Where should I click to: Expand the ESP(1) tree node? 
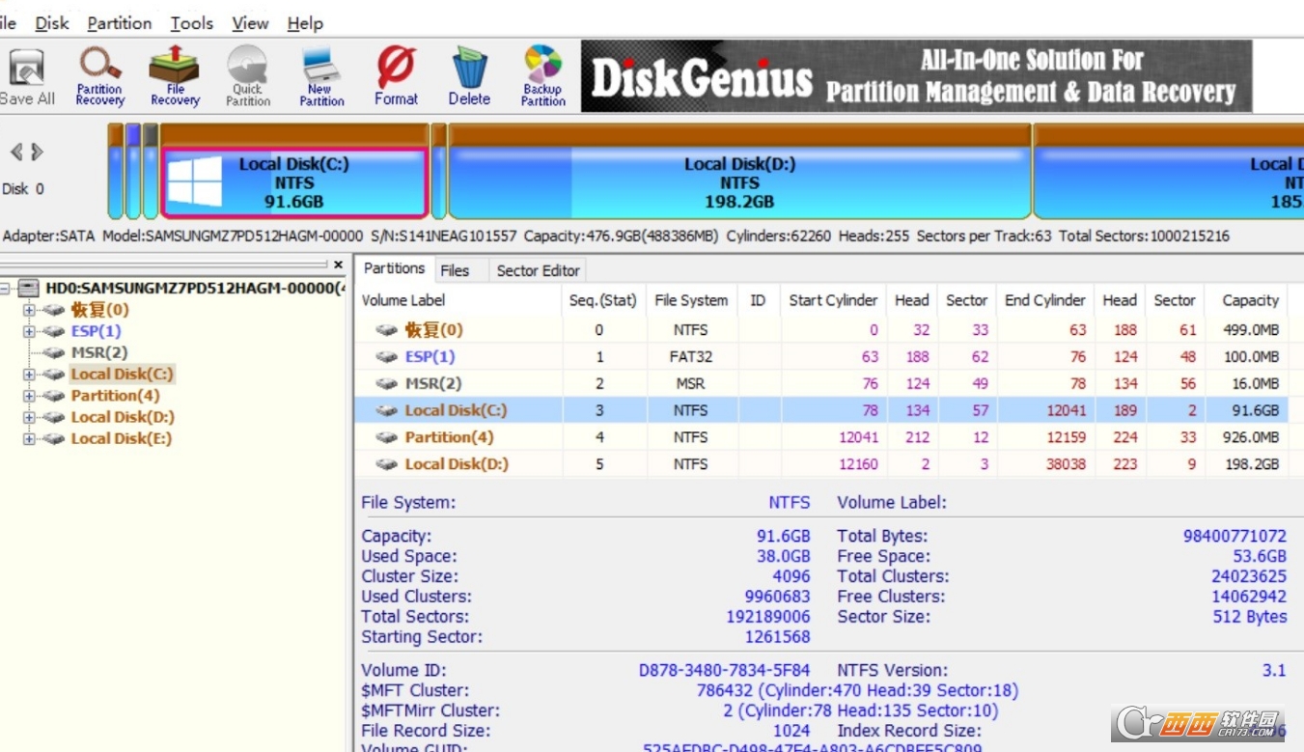pyautogui.click(x=29, y=331)
